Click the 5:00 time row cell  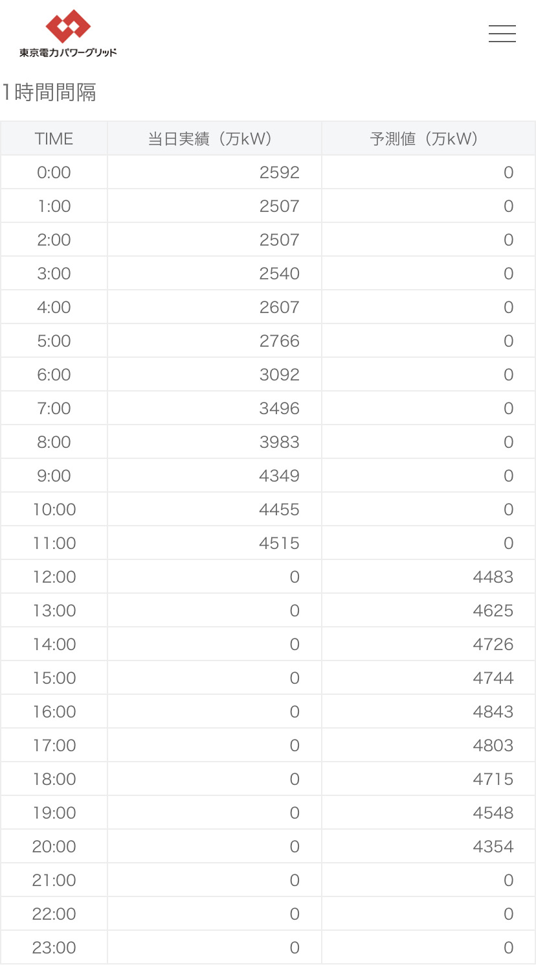click(x=54, y=341)
